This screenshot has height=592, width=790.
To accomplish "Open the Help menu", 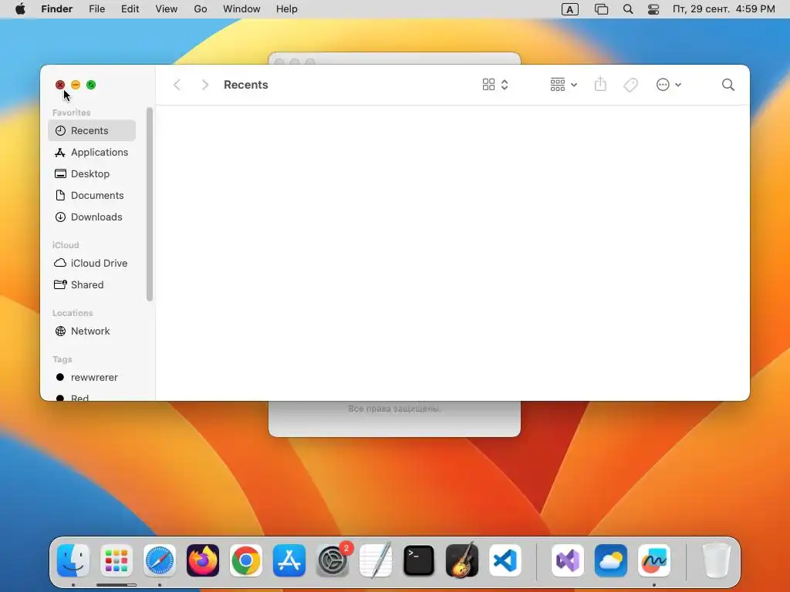I will click(287, 9).
